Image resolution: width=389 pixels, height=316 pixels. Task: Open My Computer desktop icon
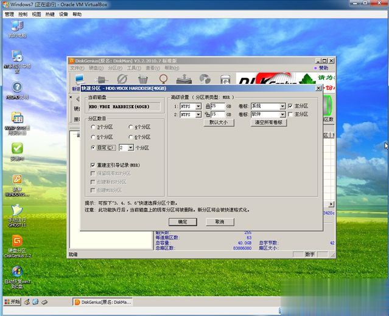pyautogui.click(x=17, y=29)
